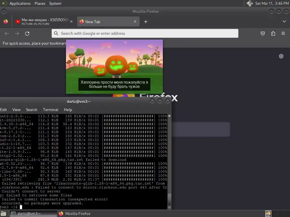The image size is (290, 217).
Task: Open the Terminal menu in terminal window
Action: [50, 110]
